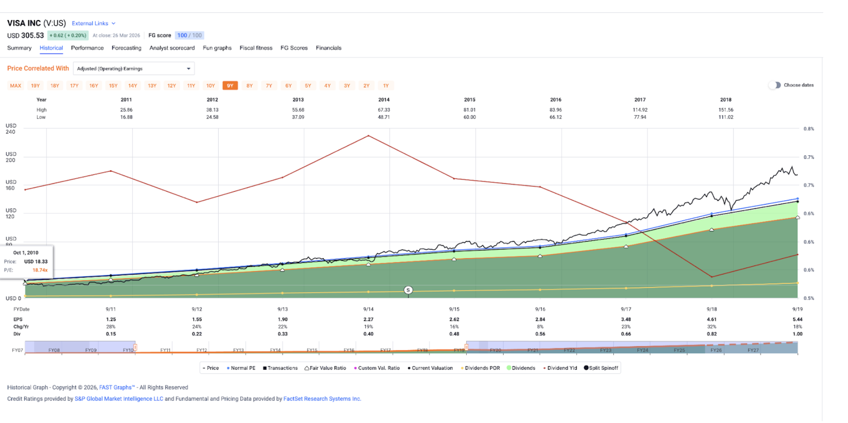Open the Financials tab
Image resolution: width=848 pixels, height=423 pixels.
coord(329,48)
